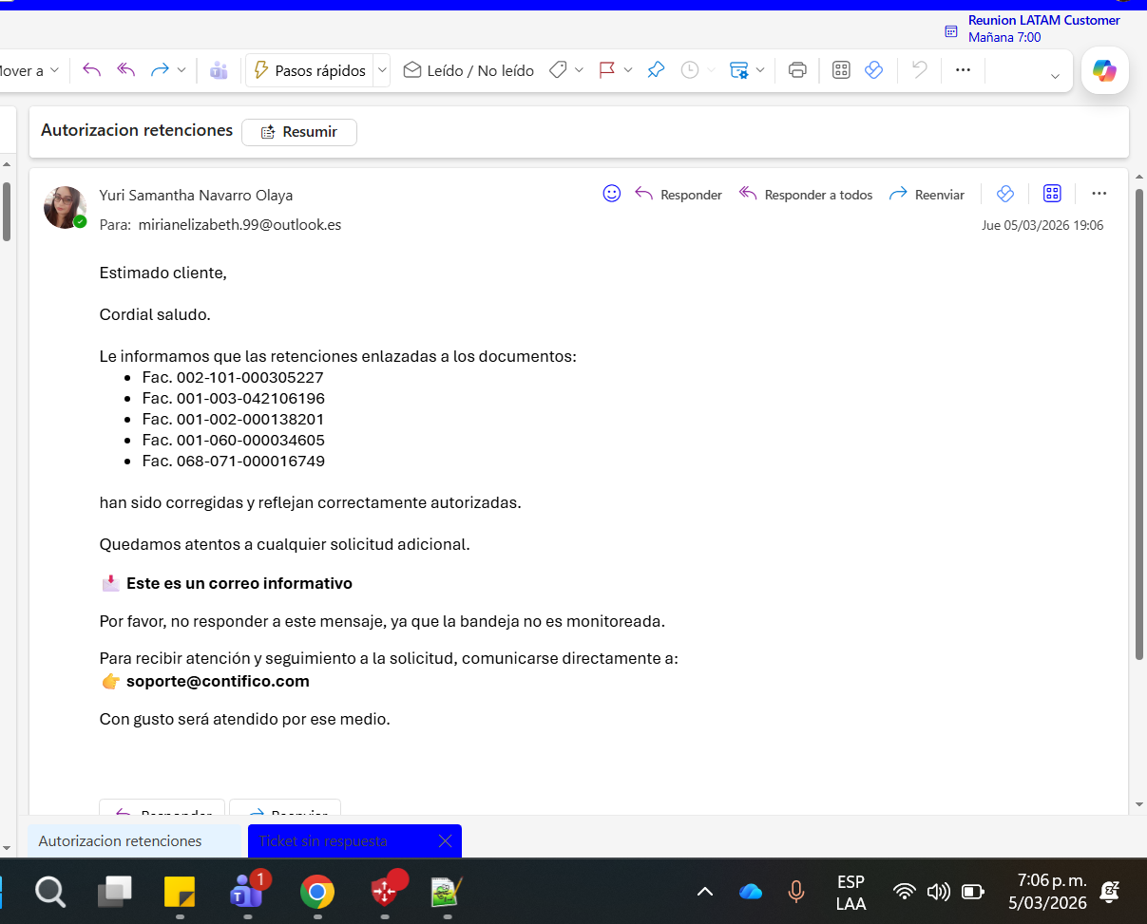
Task: Open the apps grid icon in the top toolbar
Action: tap(841, 70)
